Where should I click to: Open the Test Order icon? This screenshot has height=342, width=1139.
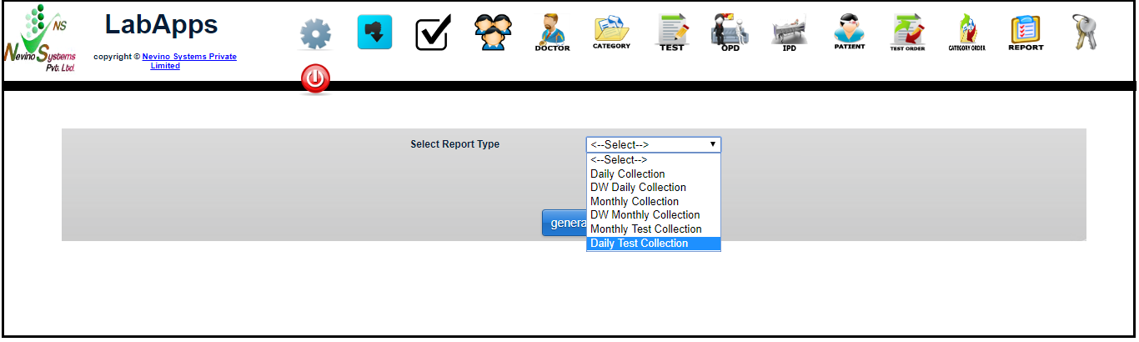pos(907,33)
